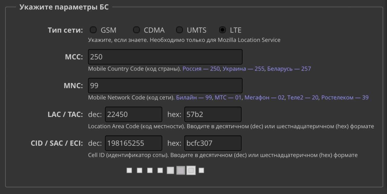387x194 pixels.
Task: Click the LAC / TAC hex field
Action: pos(213,114)
